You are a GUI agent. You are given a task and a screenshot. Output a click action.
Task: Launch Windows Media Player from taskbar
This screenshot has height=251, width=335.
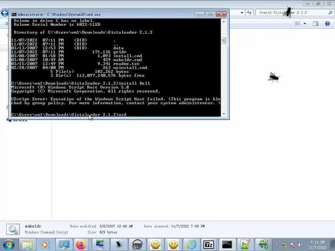coord(45,244)
